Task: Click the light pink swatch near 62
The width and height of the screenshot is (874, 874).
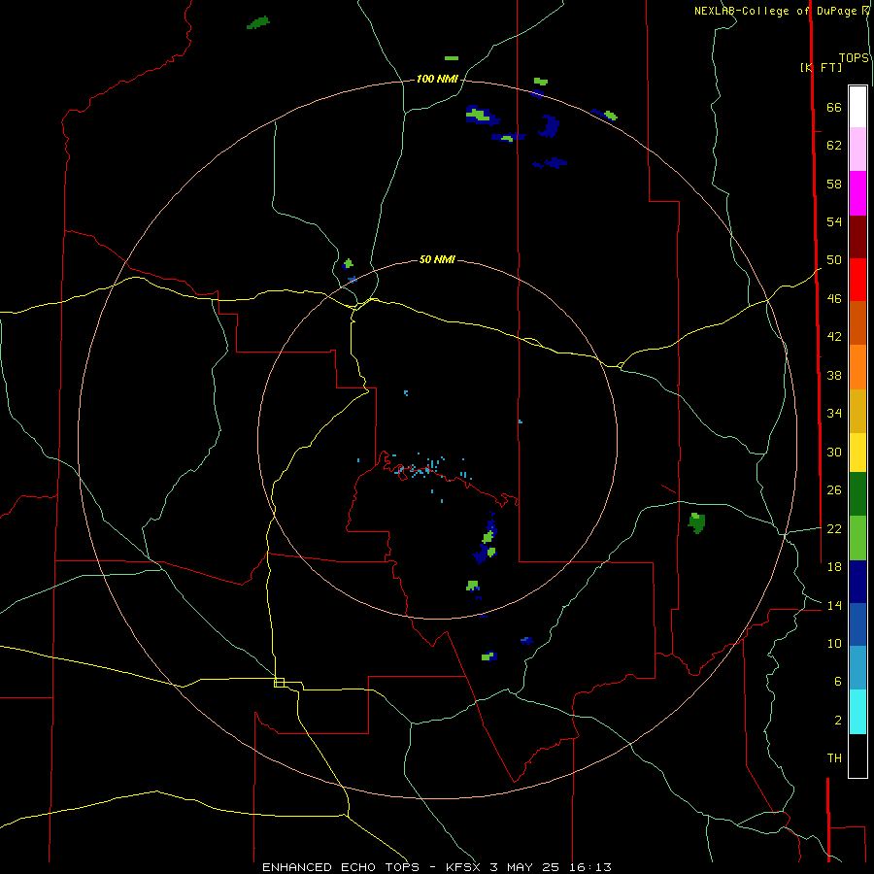Action: [x=857, y=149]
